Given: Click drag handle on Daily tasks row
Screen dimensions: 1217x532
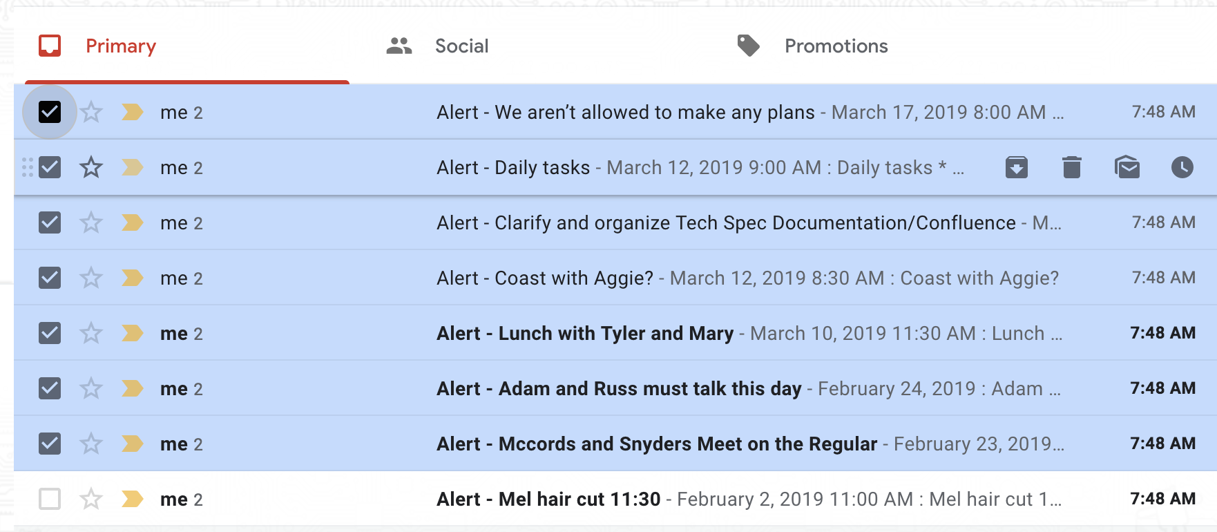Looking at the screenshot, I should point(28,167).
